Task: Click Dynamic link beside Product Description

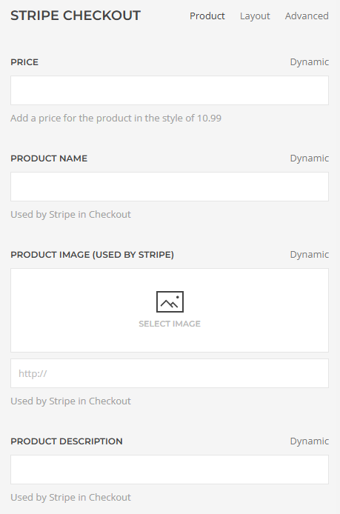Action: (309, 441)
